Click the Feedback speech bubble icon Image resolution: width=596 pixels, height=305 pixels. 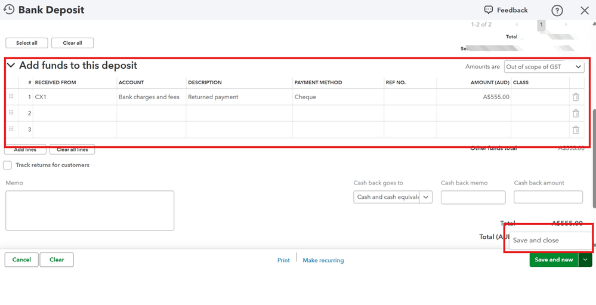coord(489,10)
